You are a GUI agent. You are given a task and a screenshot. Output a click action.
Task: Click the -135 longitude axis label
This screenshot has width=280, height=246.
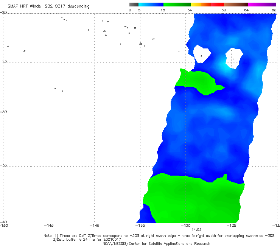(x=140, y=226)
